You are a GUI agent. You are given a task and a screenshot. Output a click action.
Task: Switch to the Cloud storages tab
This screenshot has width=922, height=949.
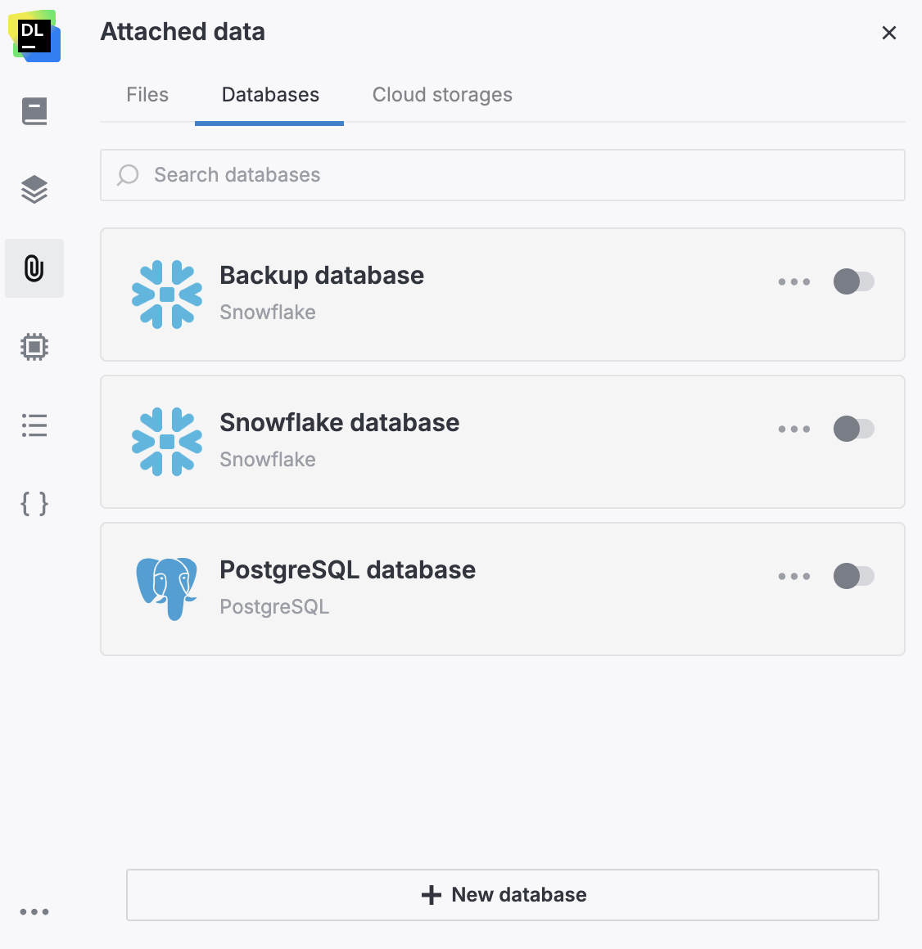[442, 94]
